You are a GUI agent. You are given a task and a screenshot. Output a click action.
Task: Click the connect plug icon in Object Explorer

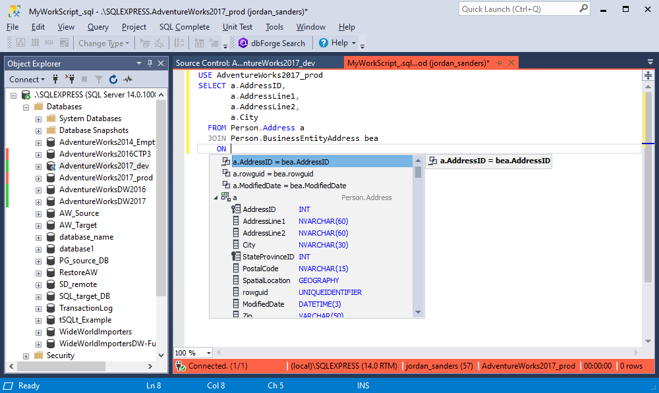click(x=55, y=80)
